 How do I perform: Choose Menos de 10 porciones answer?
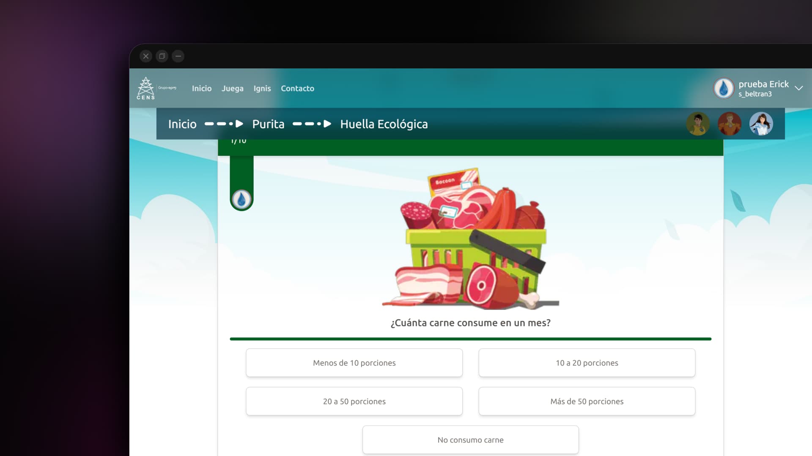click(354, 363)
